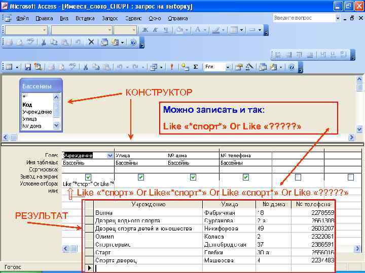Image resolution: width=365 pixels, height=273 pixels.
Task: Expand the View button dropdown arrow
Action: pos(17,67)
